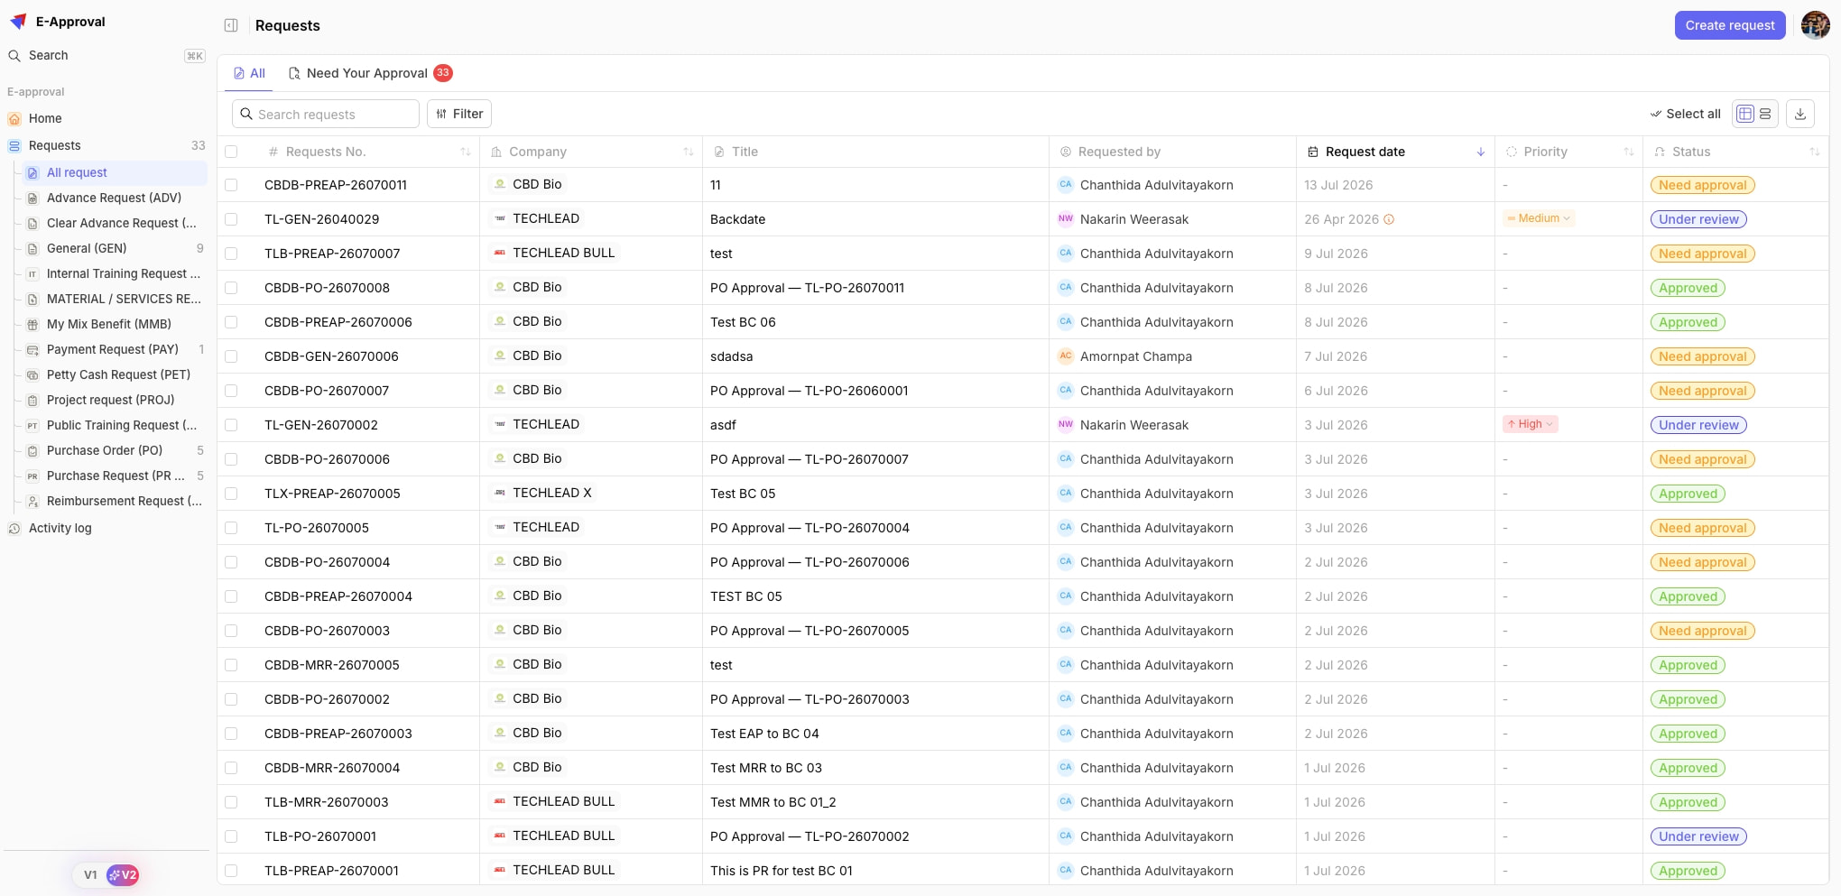
Task: Click the Advance Request (ADV) icon
Action: pyautogui.click(x=32, y=198)
